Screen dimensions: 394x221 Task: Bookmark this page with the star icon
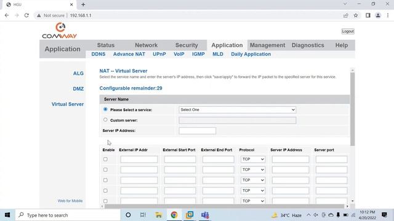(356, 15)
